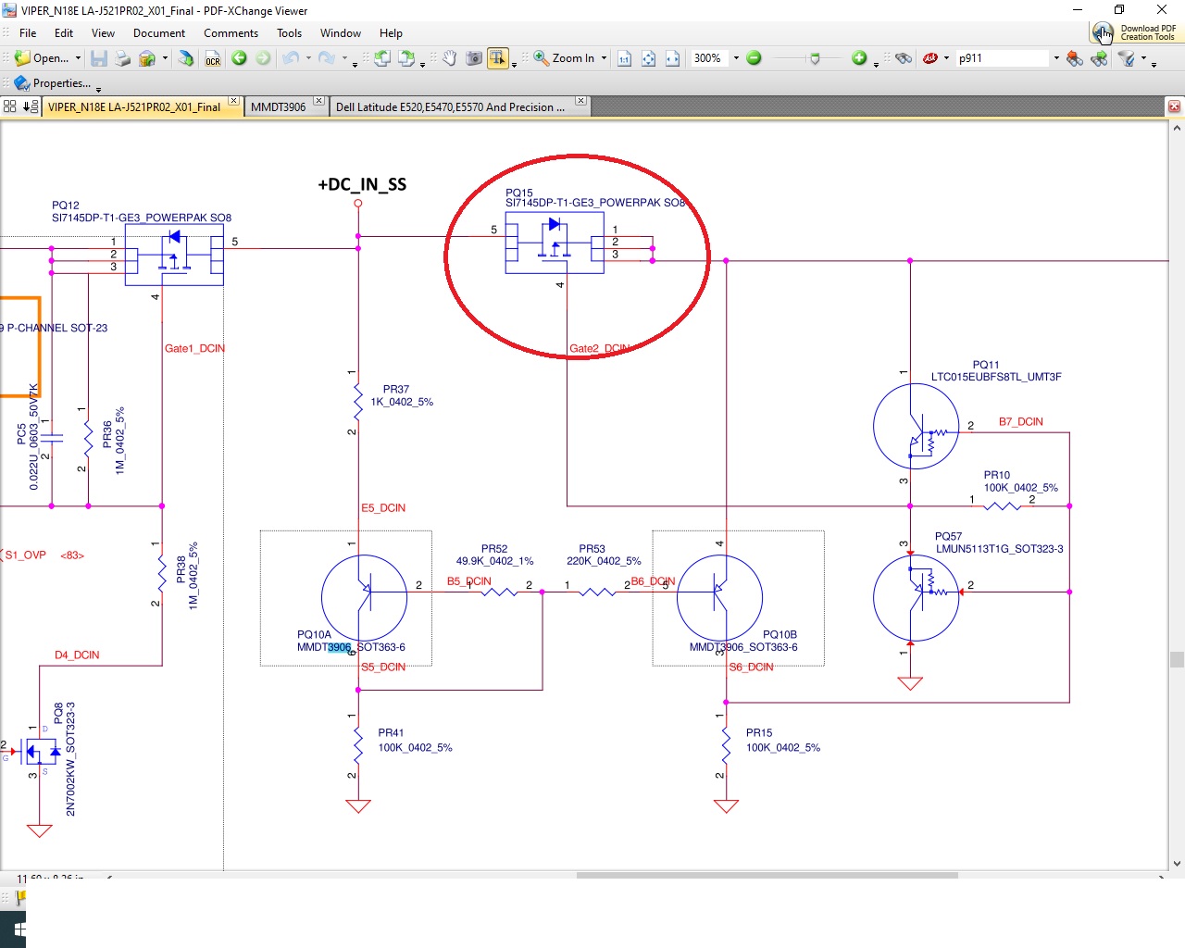Image resolution: width=1185 pixels, height=948 pixels.
Task: Close the Dell Latitude document tab
Action: pos(580,101)
